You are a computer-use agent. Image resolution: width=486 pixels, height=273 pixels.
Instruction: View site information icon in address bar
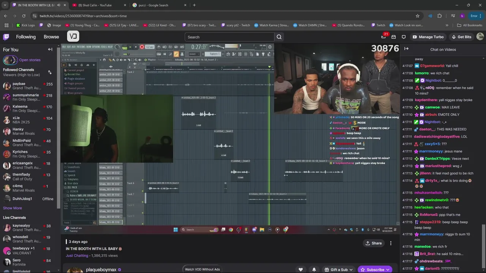[x=35, y=16]
